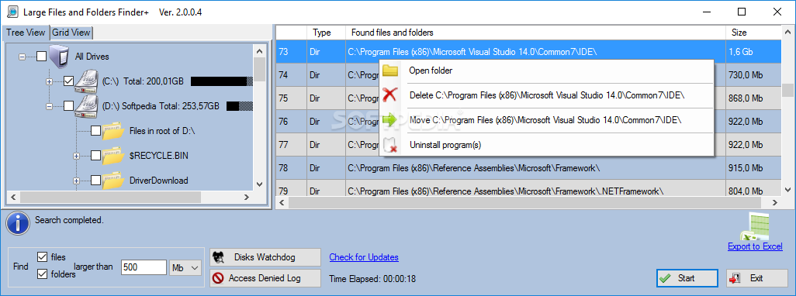796x296 pixels.
Task: Click the D:\ drive usage bar
Action: 240,106
